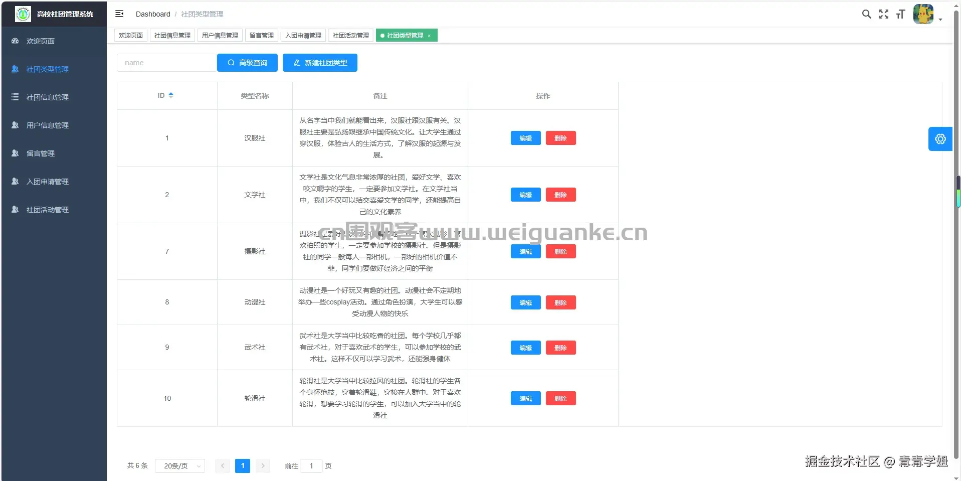Image resolution: width=961 pixels, height=481 pixels.
Task: Edit the 文学社 row
Action: pos(525,195)
